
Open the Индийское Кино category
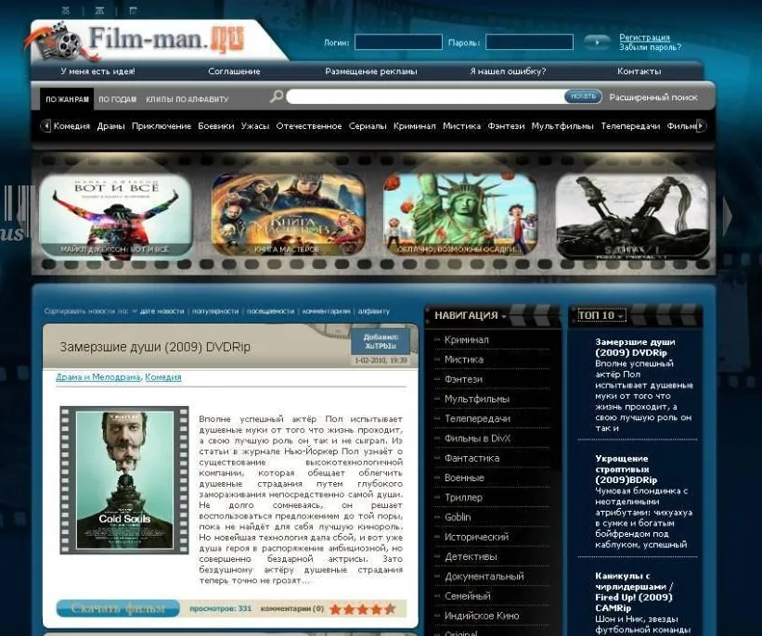tap(482, 617)
